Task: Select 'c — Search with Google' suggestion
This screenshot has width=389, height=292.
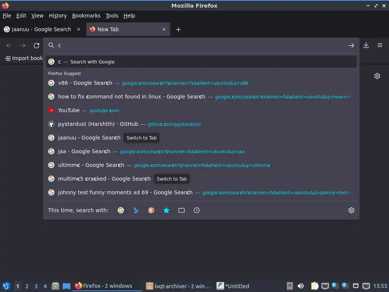Action: (201, 62)
